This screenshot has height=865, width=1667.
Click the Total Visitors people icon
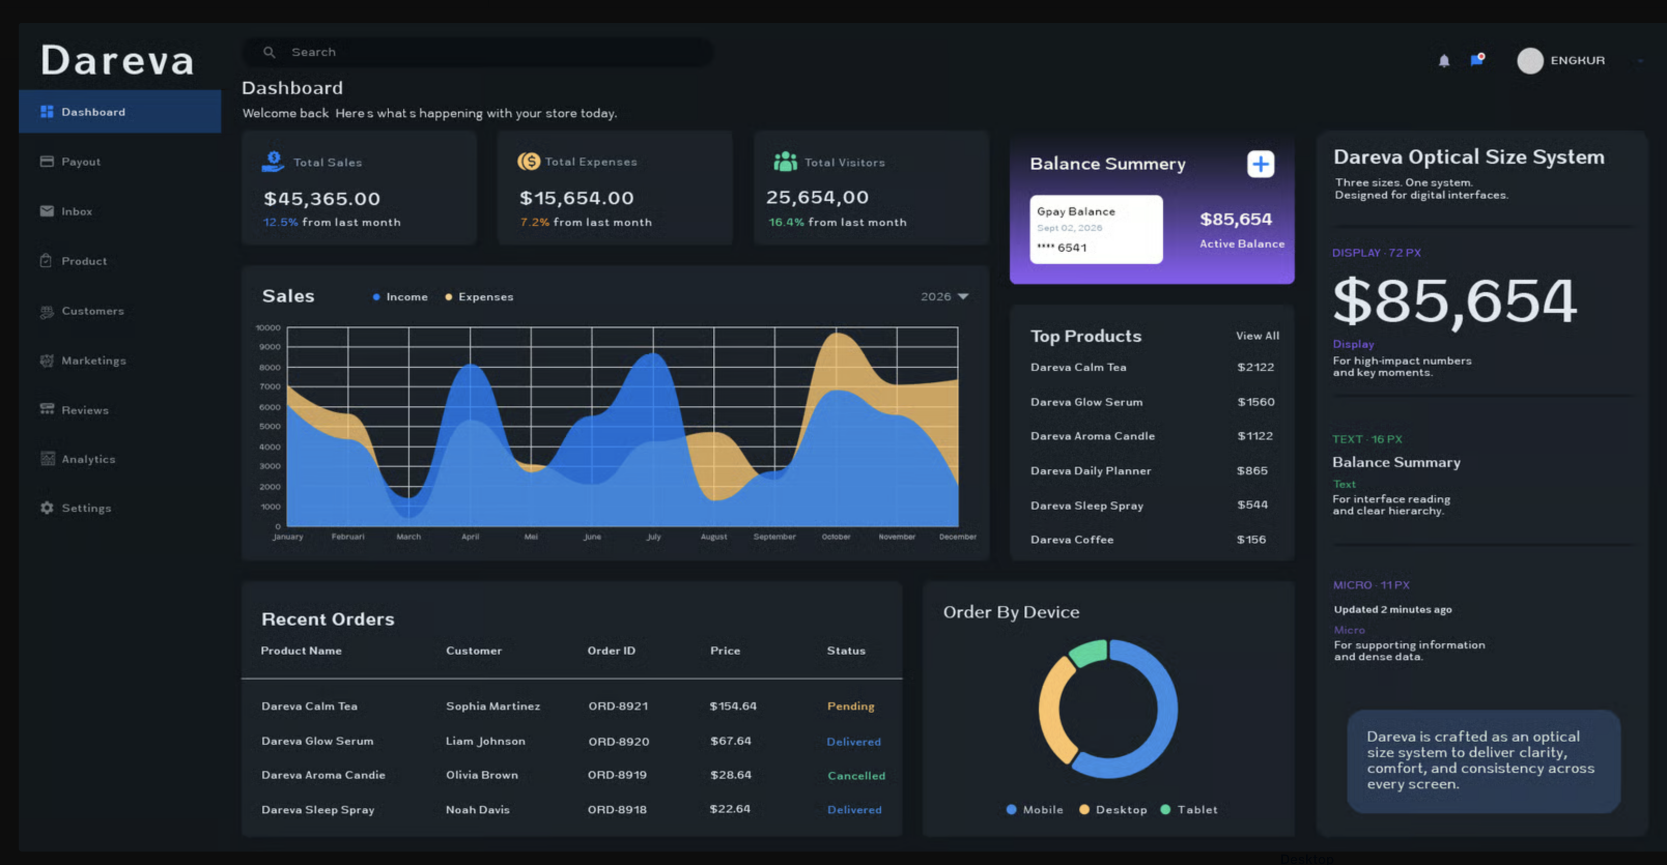pos(785,162)
